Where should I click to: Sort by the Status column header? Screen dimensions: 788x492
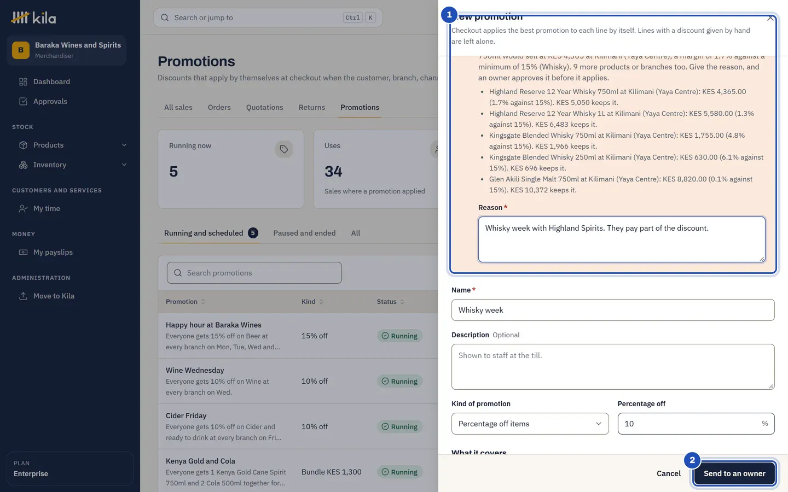coord(391,302)
